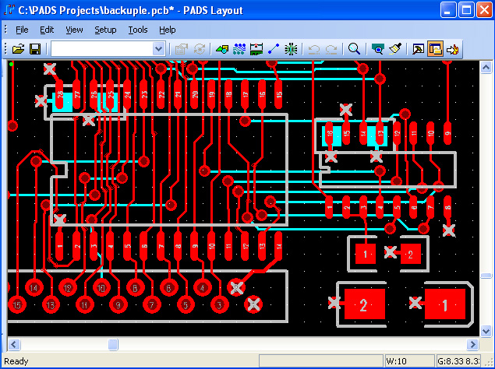The image size is (495, 369).
Task: Open the Setup menu
Action: [105, 30]
